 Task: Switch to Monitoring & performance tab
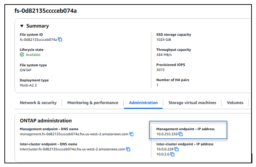tap(93, 103)
